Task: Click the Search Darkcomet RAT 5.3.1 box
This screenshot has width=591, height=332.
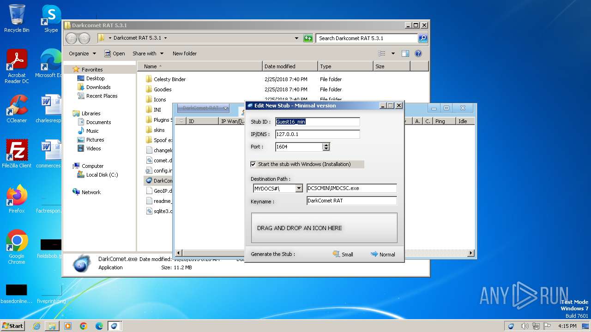Action: pos(367,38)
